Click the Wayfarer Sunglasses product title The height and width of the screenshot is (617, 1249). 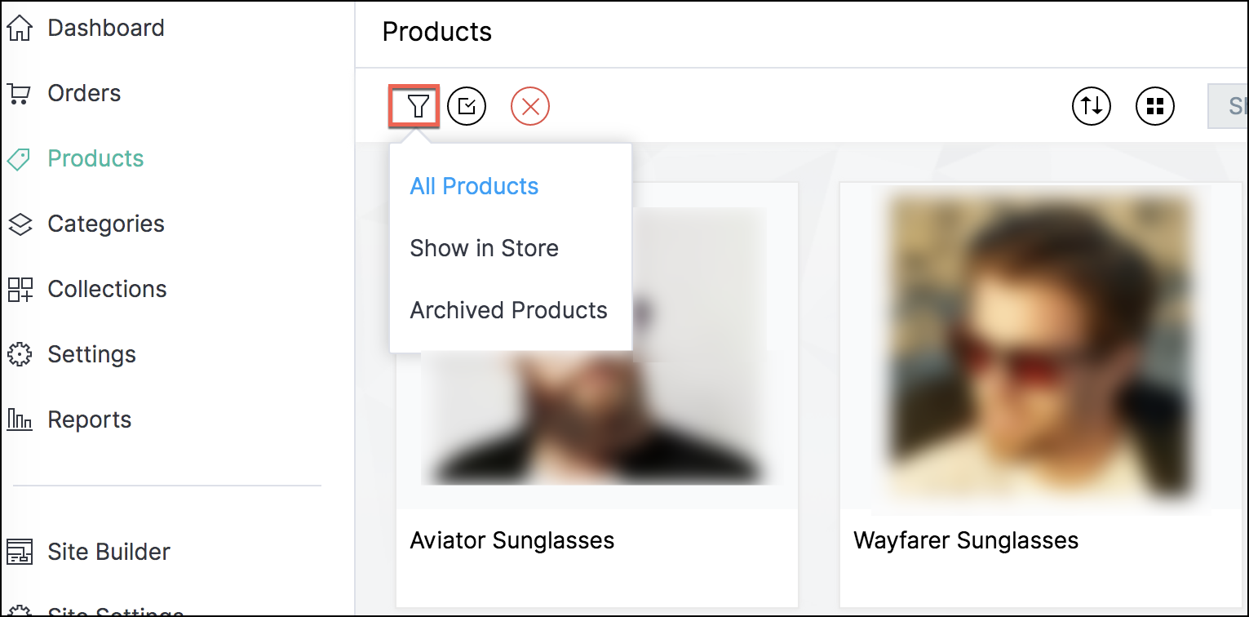(965, 540)
